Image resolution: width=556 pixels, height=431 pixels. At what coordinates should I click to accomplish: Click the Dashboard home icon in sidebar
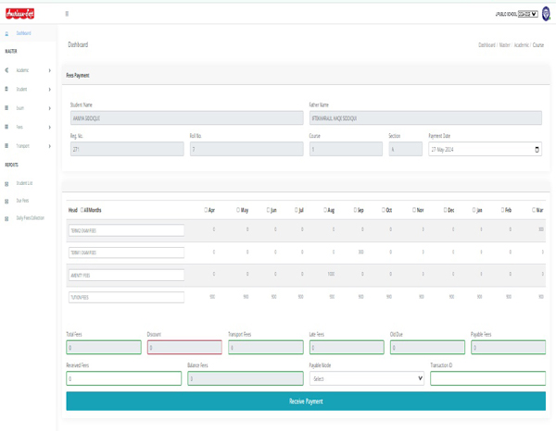pos(6,33)
